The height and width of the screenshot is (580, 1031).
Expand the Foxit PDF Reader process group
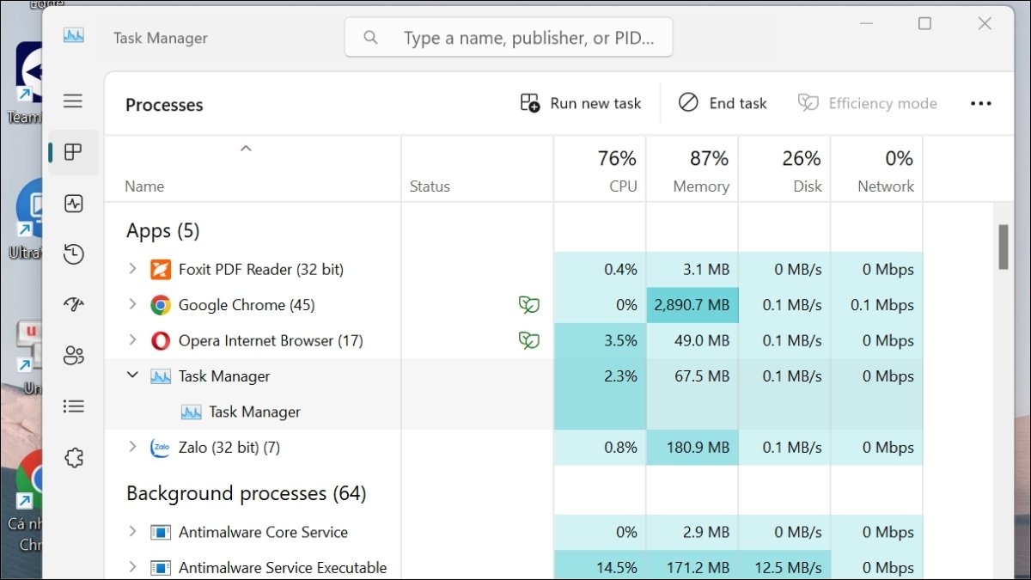pyautogui.click(x=132, y=269)
